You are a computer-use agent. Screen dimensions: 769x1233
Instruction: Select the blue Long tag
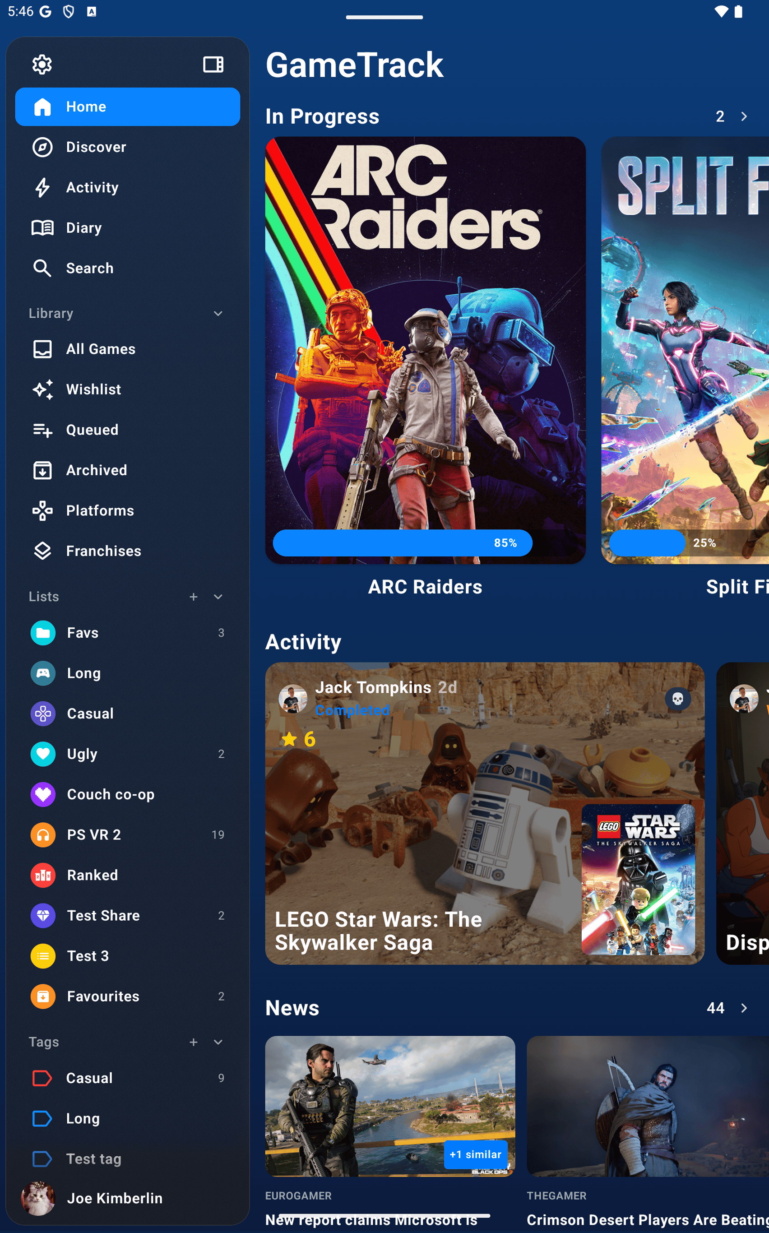128,1118
